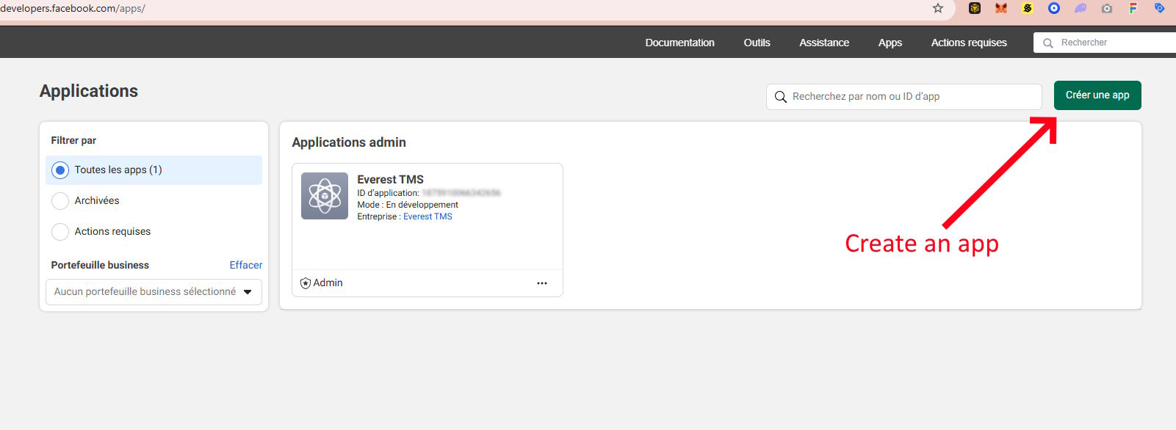Open the Documentation menu in the navbar
This screenshot has height=430, width=1176.
click(679, 43)
